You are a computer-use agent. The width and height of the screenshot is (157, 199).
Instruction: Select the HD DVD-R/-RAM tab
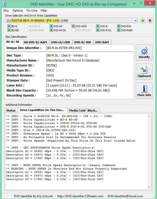click(x=35, y=42)
